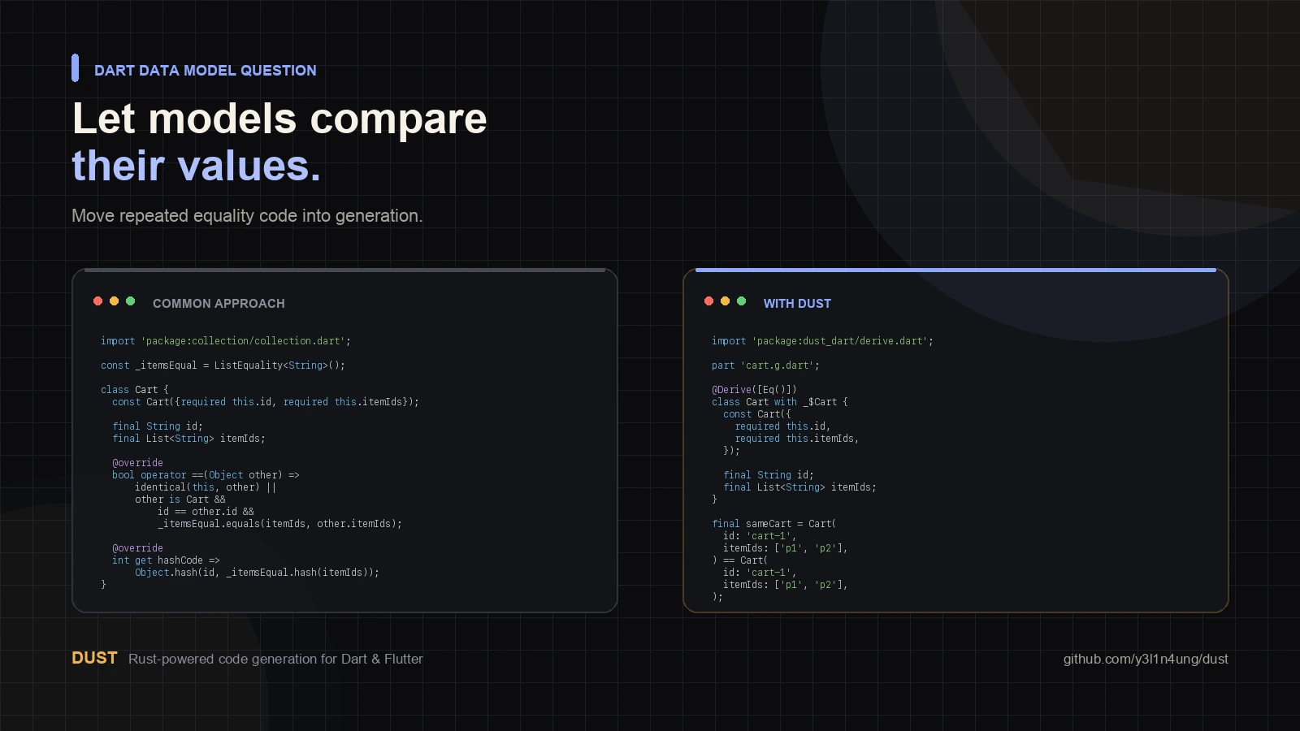Screen dimensions: 1300x731
Task: Click the yellow dot in With Dust panel
Action: pyautogui.click(x=725, y=301)
